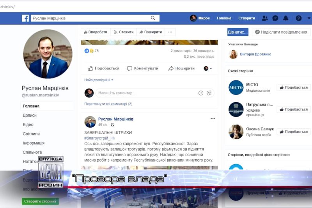This screenshot has height=208, width=312.
Task: Open Створити in top bar
Action: click(x=246, y=18)
